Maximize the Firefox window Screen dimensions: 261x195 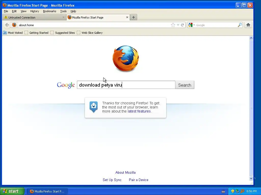point(244,5)
